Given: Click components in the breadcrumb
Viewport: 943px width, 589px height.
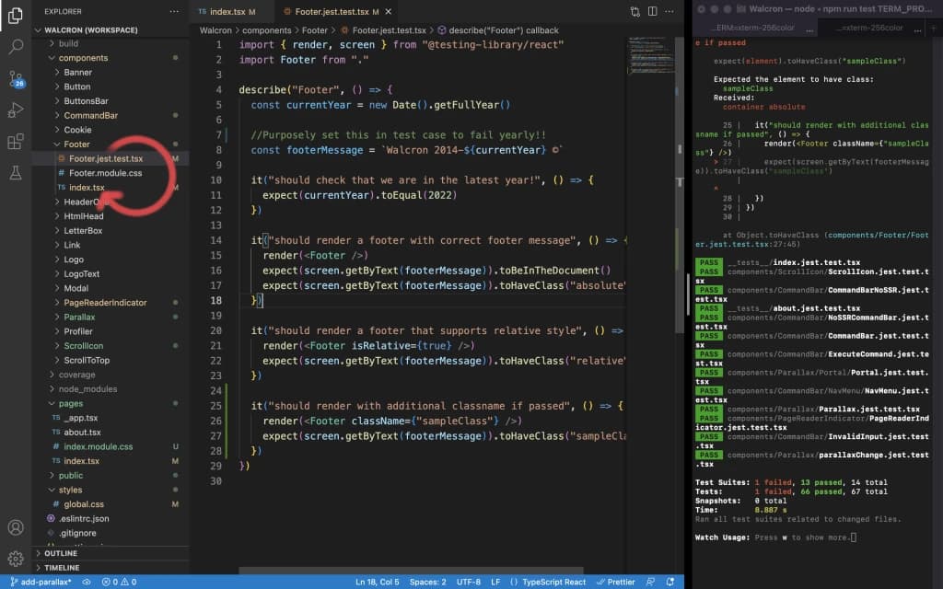Looking at the screenshot, I should (x=266, y=30).
